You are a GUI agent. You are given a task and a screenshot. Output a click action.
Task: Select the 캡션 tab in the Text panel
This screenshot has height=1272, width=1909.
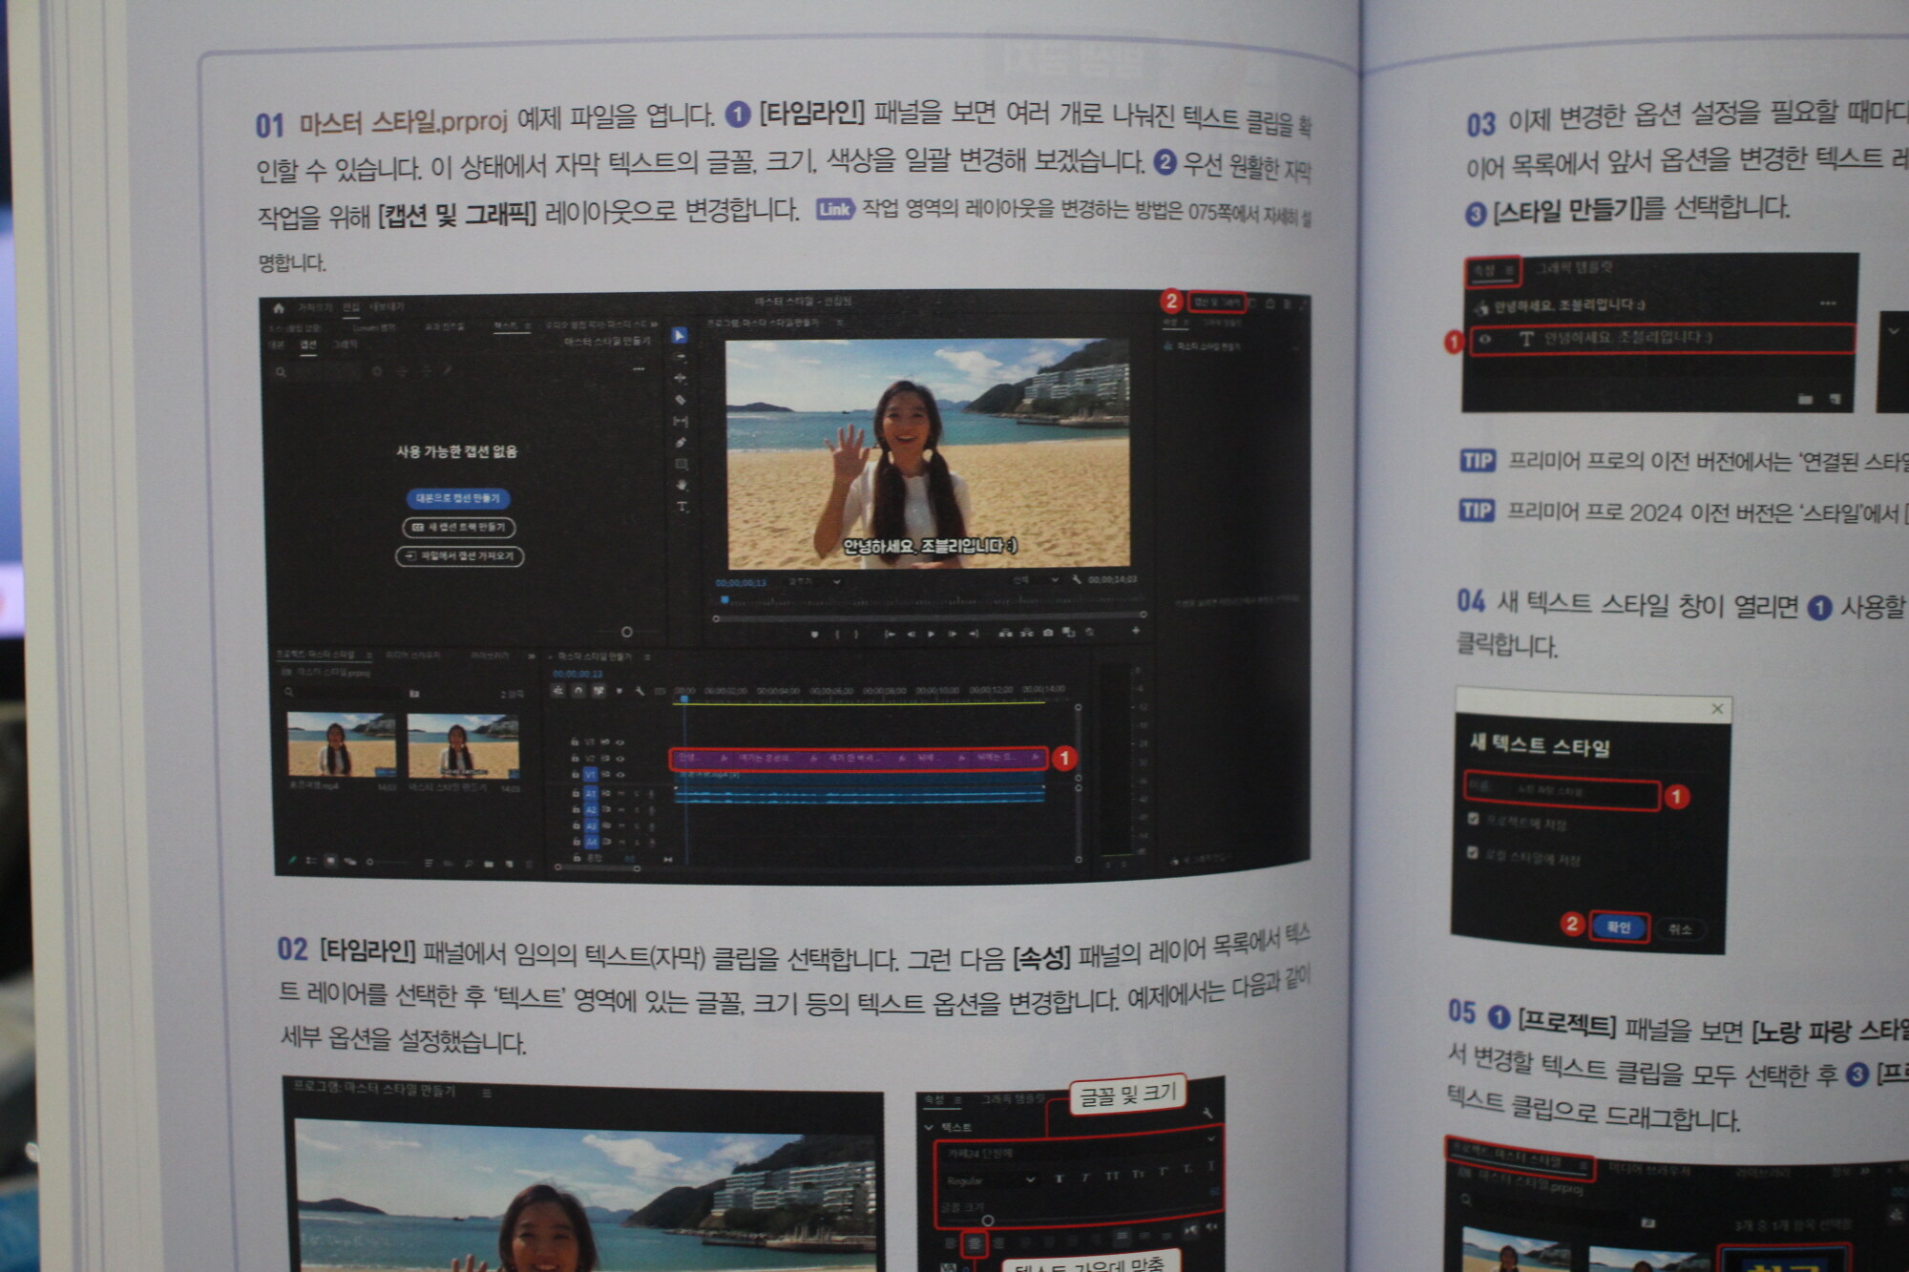[308, 344]
